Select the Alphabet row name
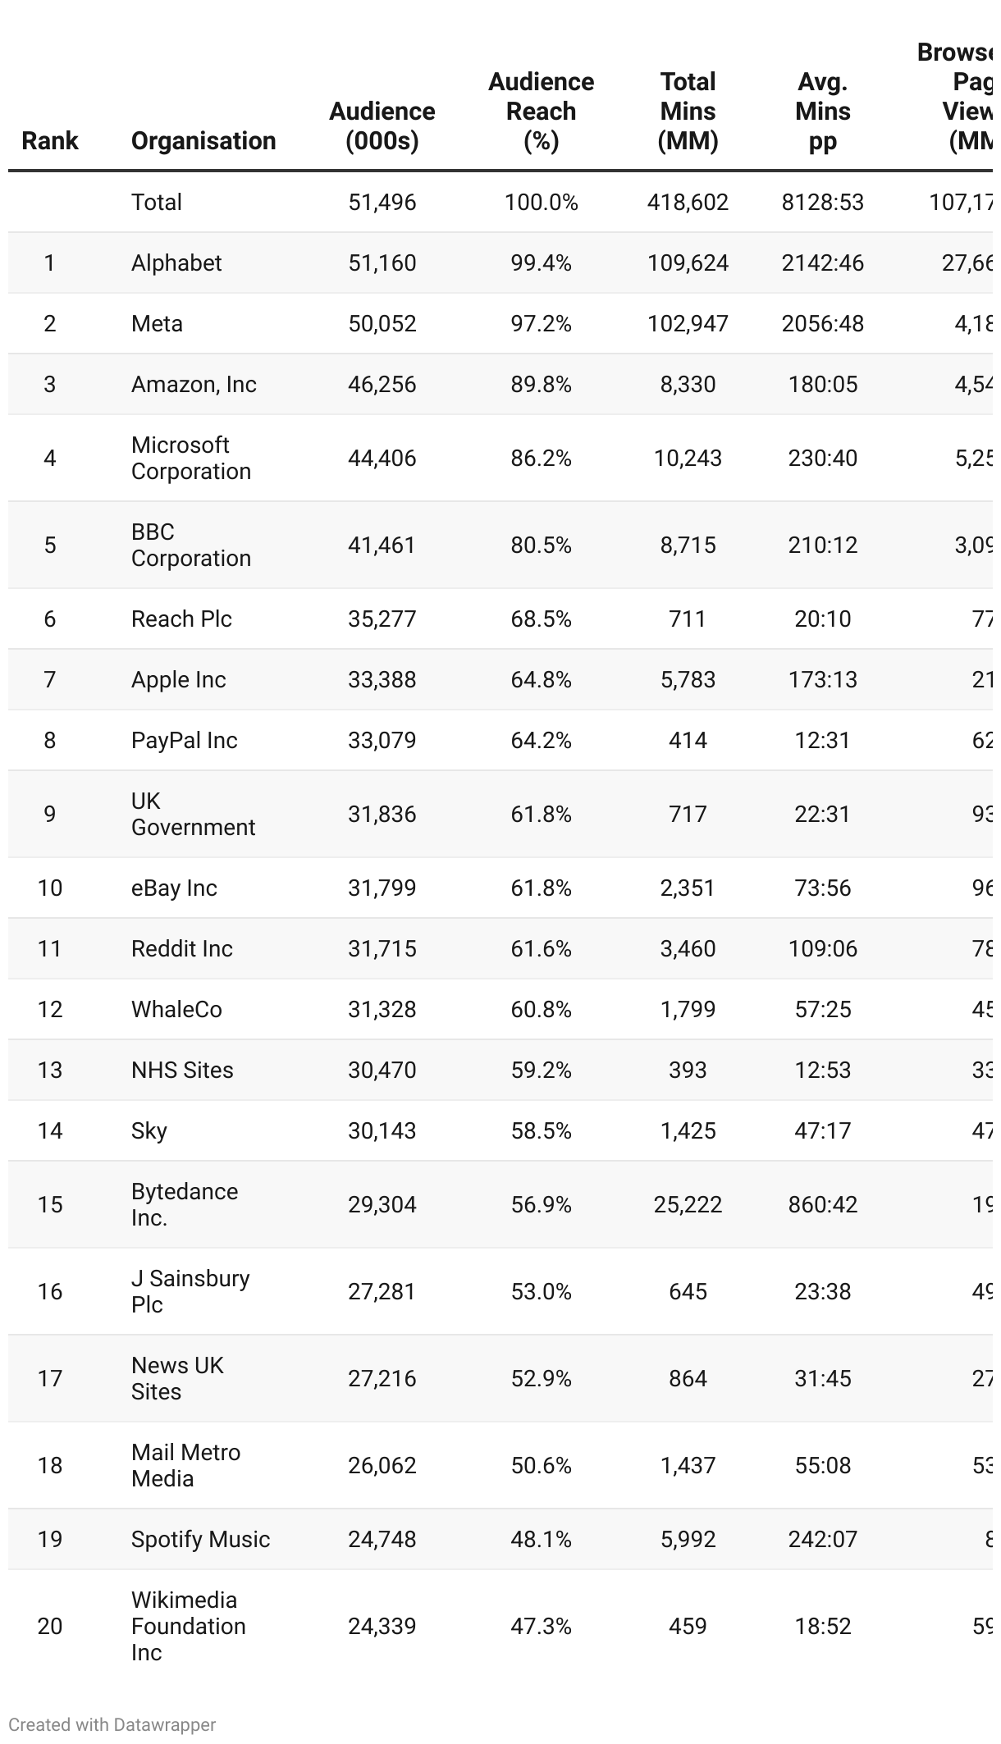 (x=176, y=263)
